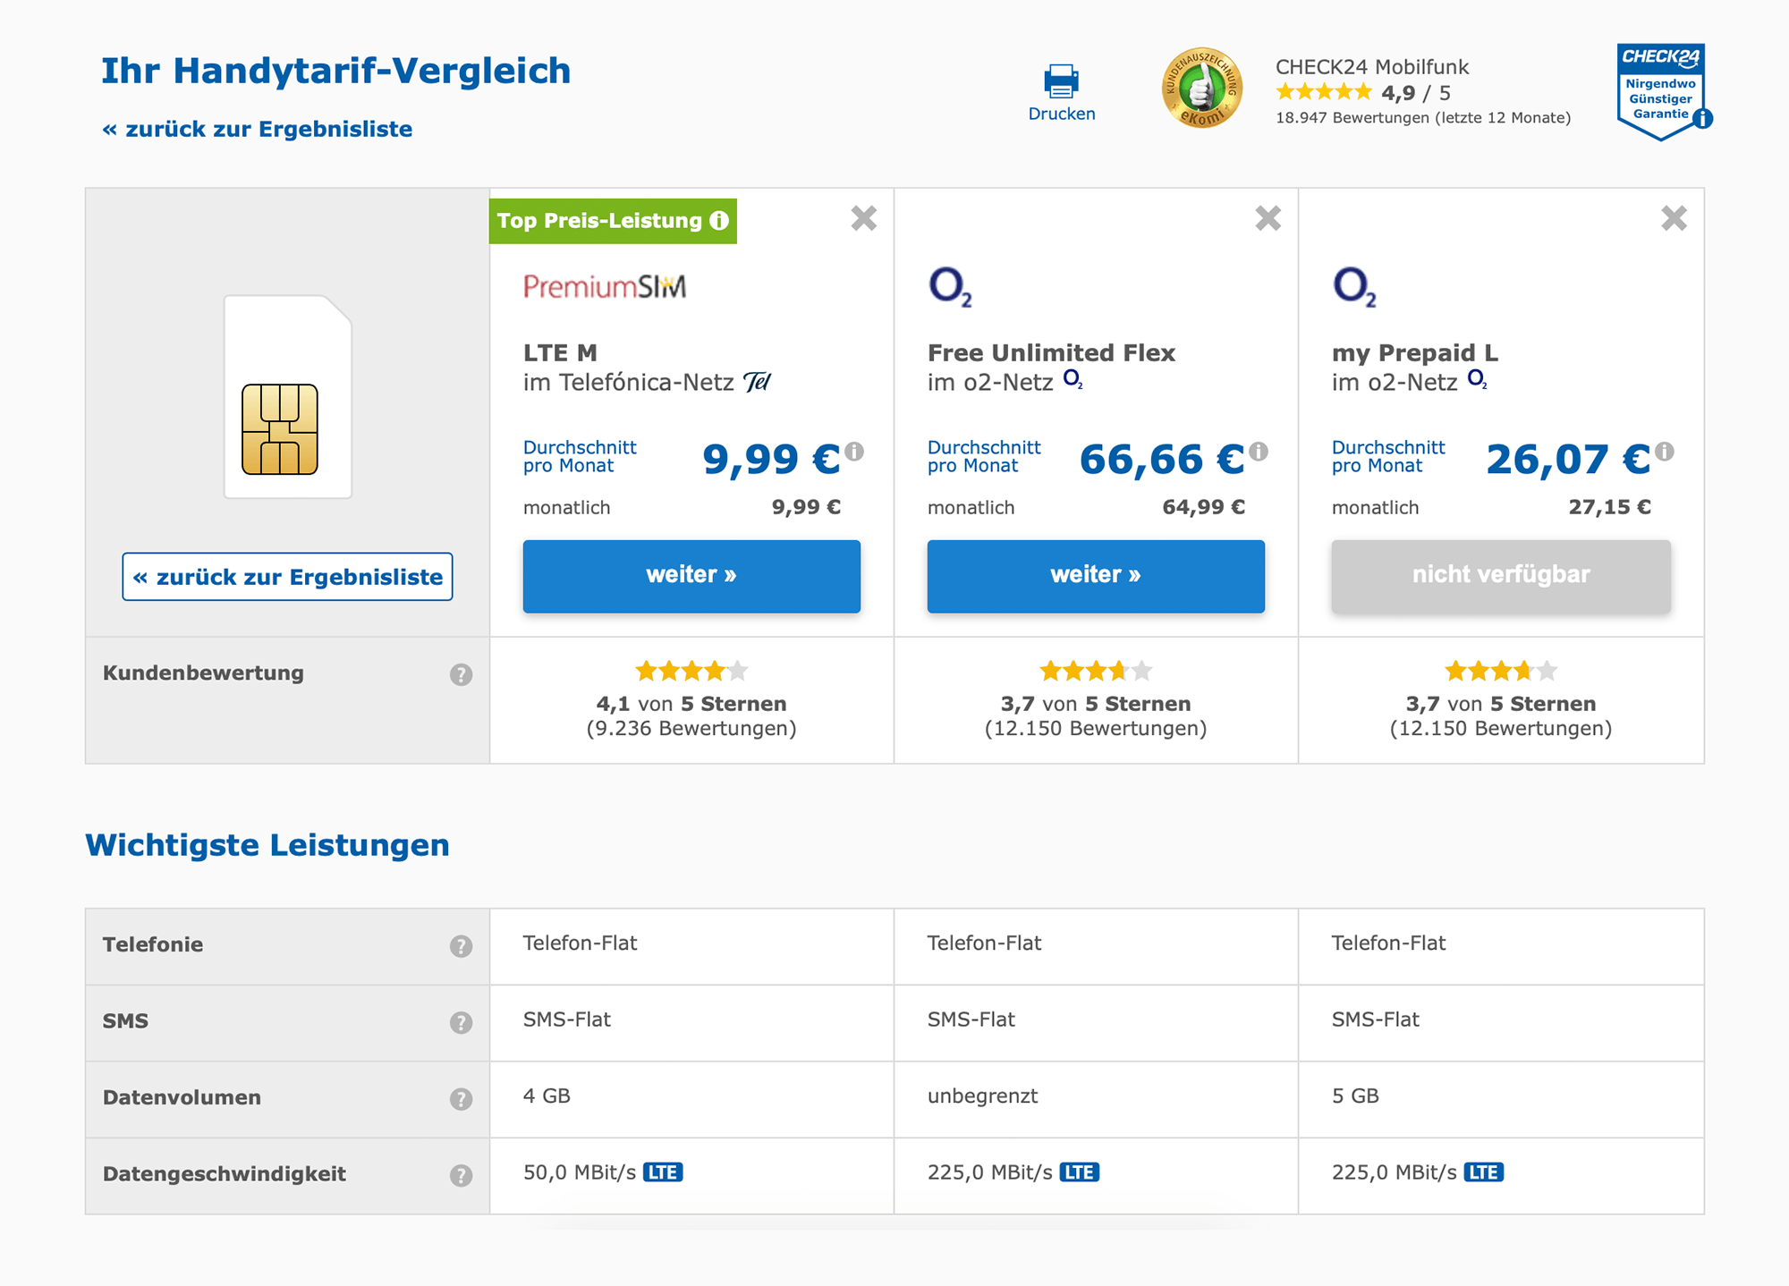
Task: Click the 5 GB data volume cell
Action: point(1501,1099)
